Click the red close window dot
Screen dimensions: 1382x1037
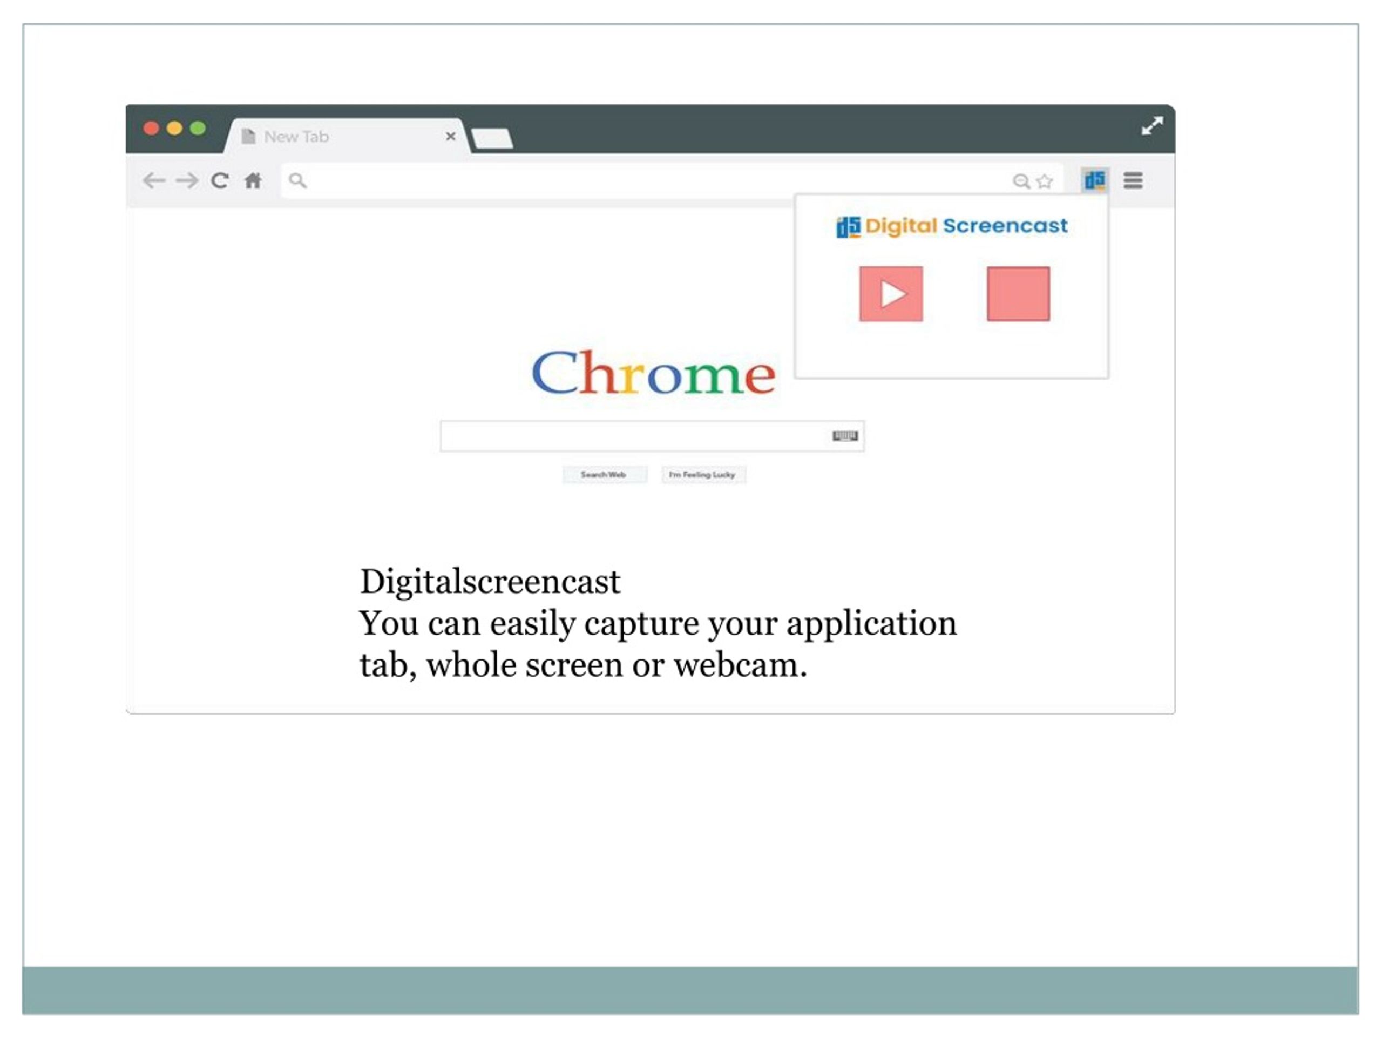point(151,128)
